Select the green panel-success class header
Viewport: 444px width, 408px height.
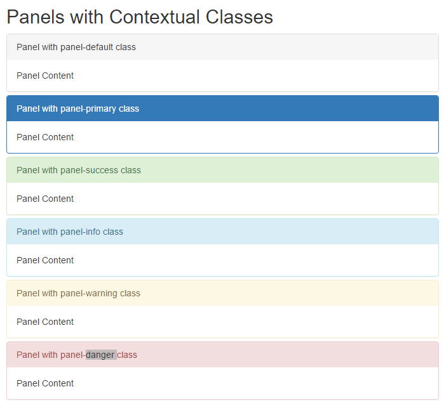(x=222, y=170)
